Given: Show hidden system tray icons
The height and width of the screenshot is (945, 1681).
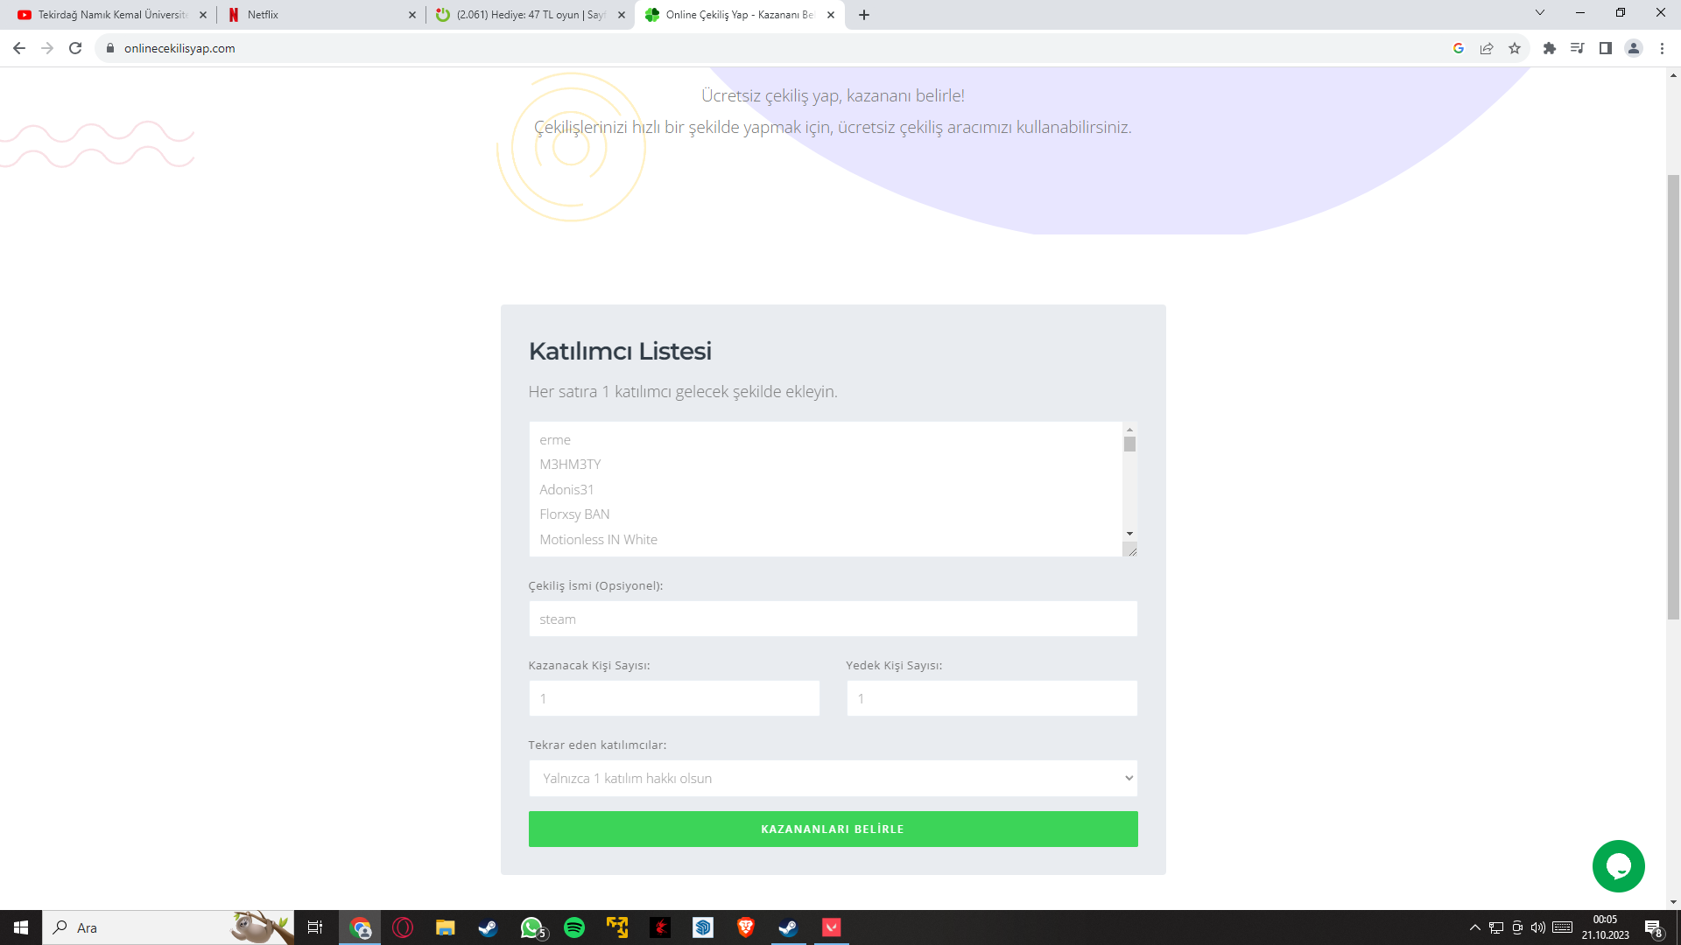Looking at the screenshot, I should pyautogui.click(x=1475, y=927).
